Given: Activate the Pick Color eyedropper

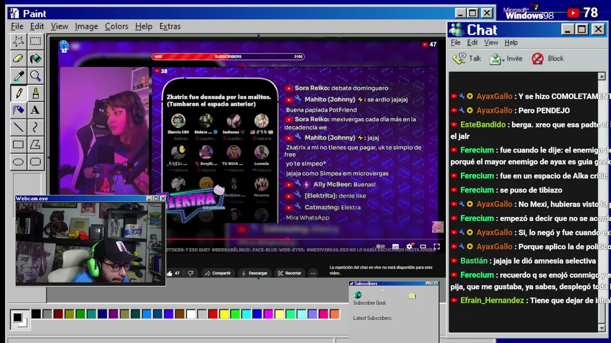Looking at the screenshot, I should (18, 76).
